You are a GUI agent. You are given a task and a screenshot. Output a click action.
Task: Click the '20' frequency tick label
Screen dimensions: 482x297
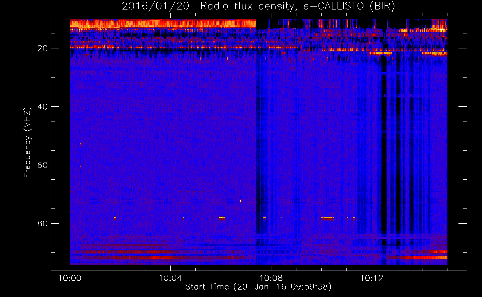(43, 48)
